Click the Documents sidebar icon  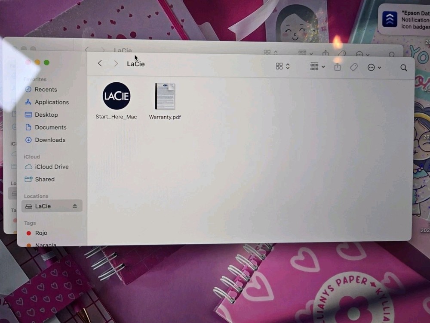pos(28,127)
